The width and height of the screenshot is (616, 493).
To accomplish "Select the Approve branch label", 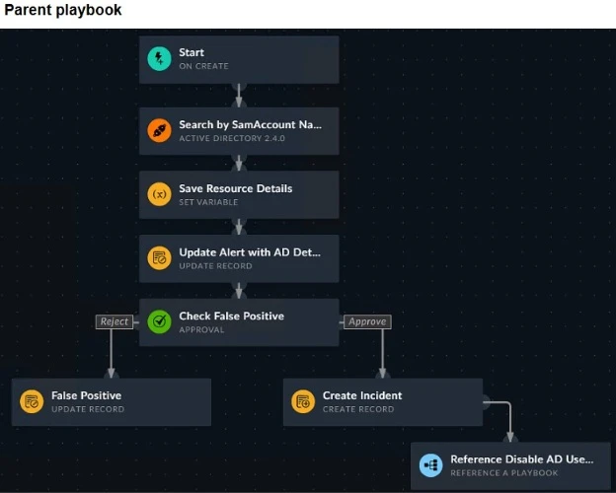I will click(367, 321).
